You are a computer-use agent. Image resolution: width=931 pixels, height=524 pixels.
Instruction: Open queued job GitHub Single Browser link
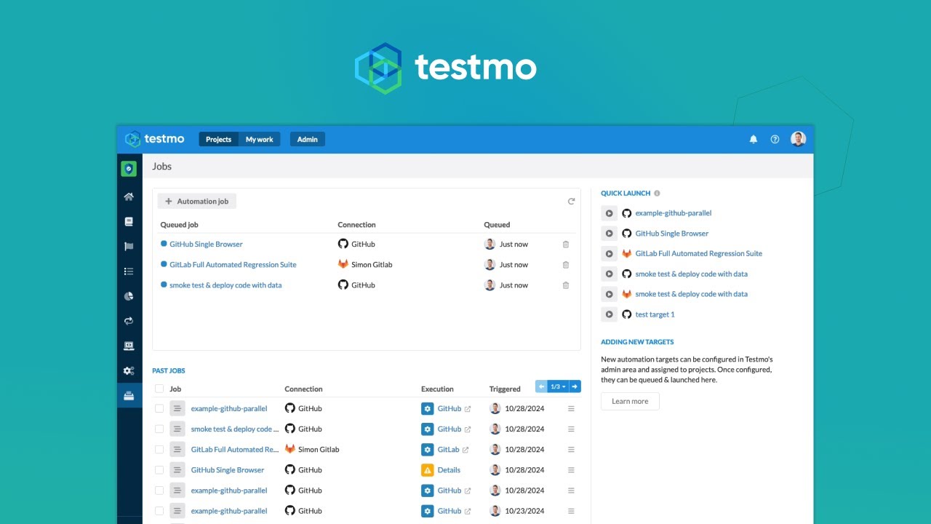(x=206, y=245)
